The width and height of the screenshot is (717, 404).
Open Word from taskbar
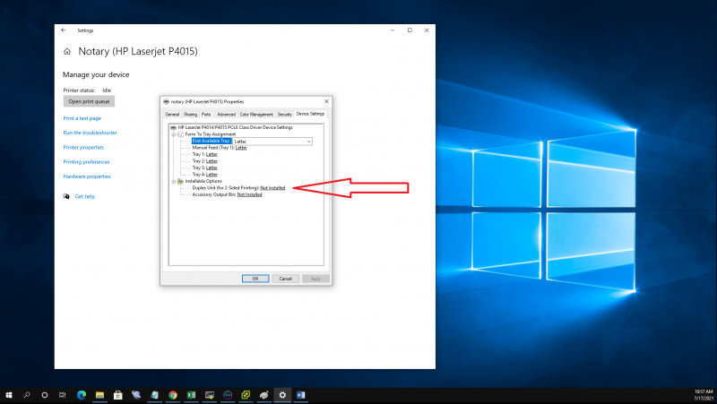pos(300,395)
